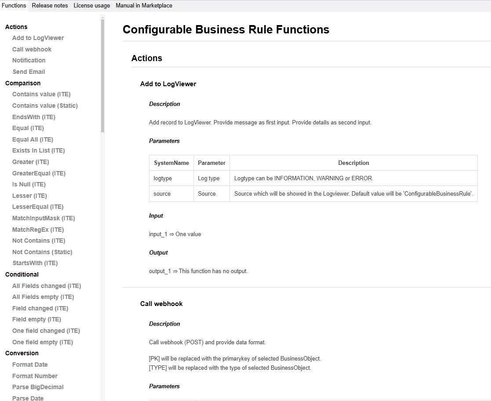Click the sidebar vertical scrollbar thumb
The height and width of the screenshot is (401, 491).
pyautogui.click(x=103, y=76)
